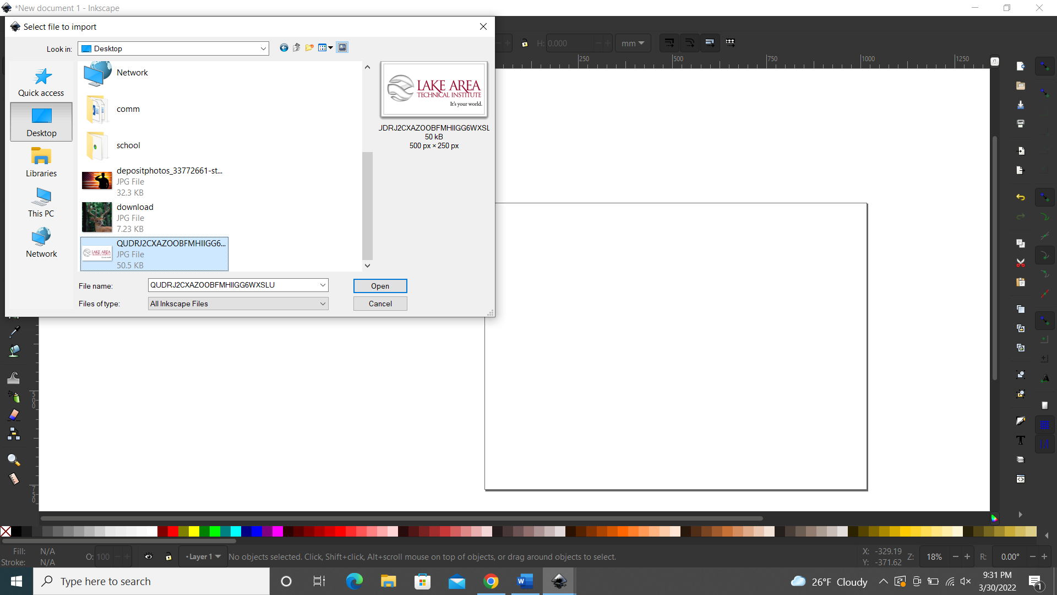The height and width of the screenshot is (595, 1057).
Task: Click the Measure tool in the toolbox
Action: [14, 479]
